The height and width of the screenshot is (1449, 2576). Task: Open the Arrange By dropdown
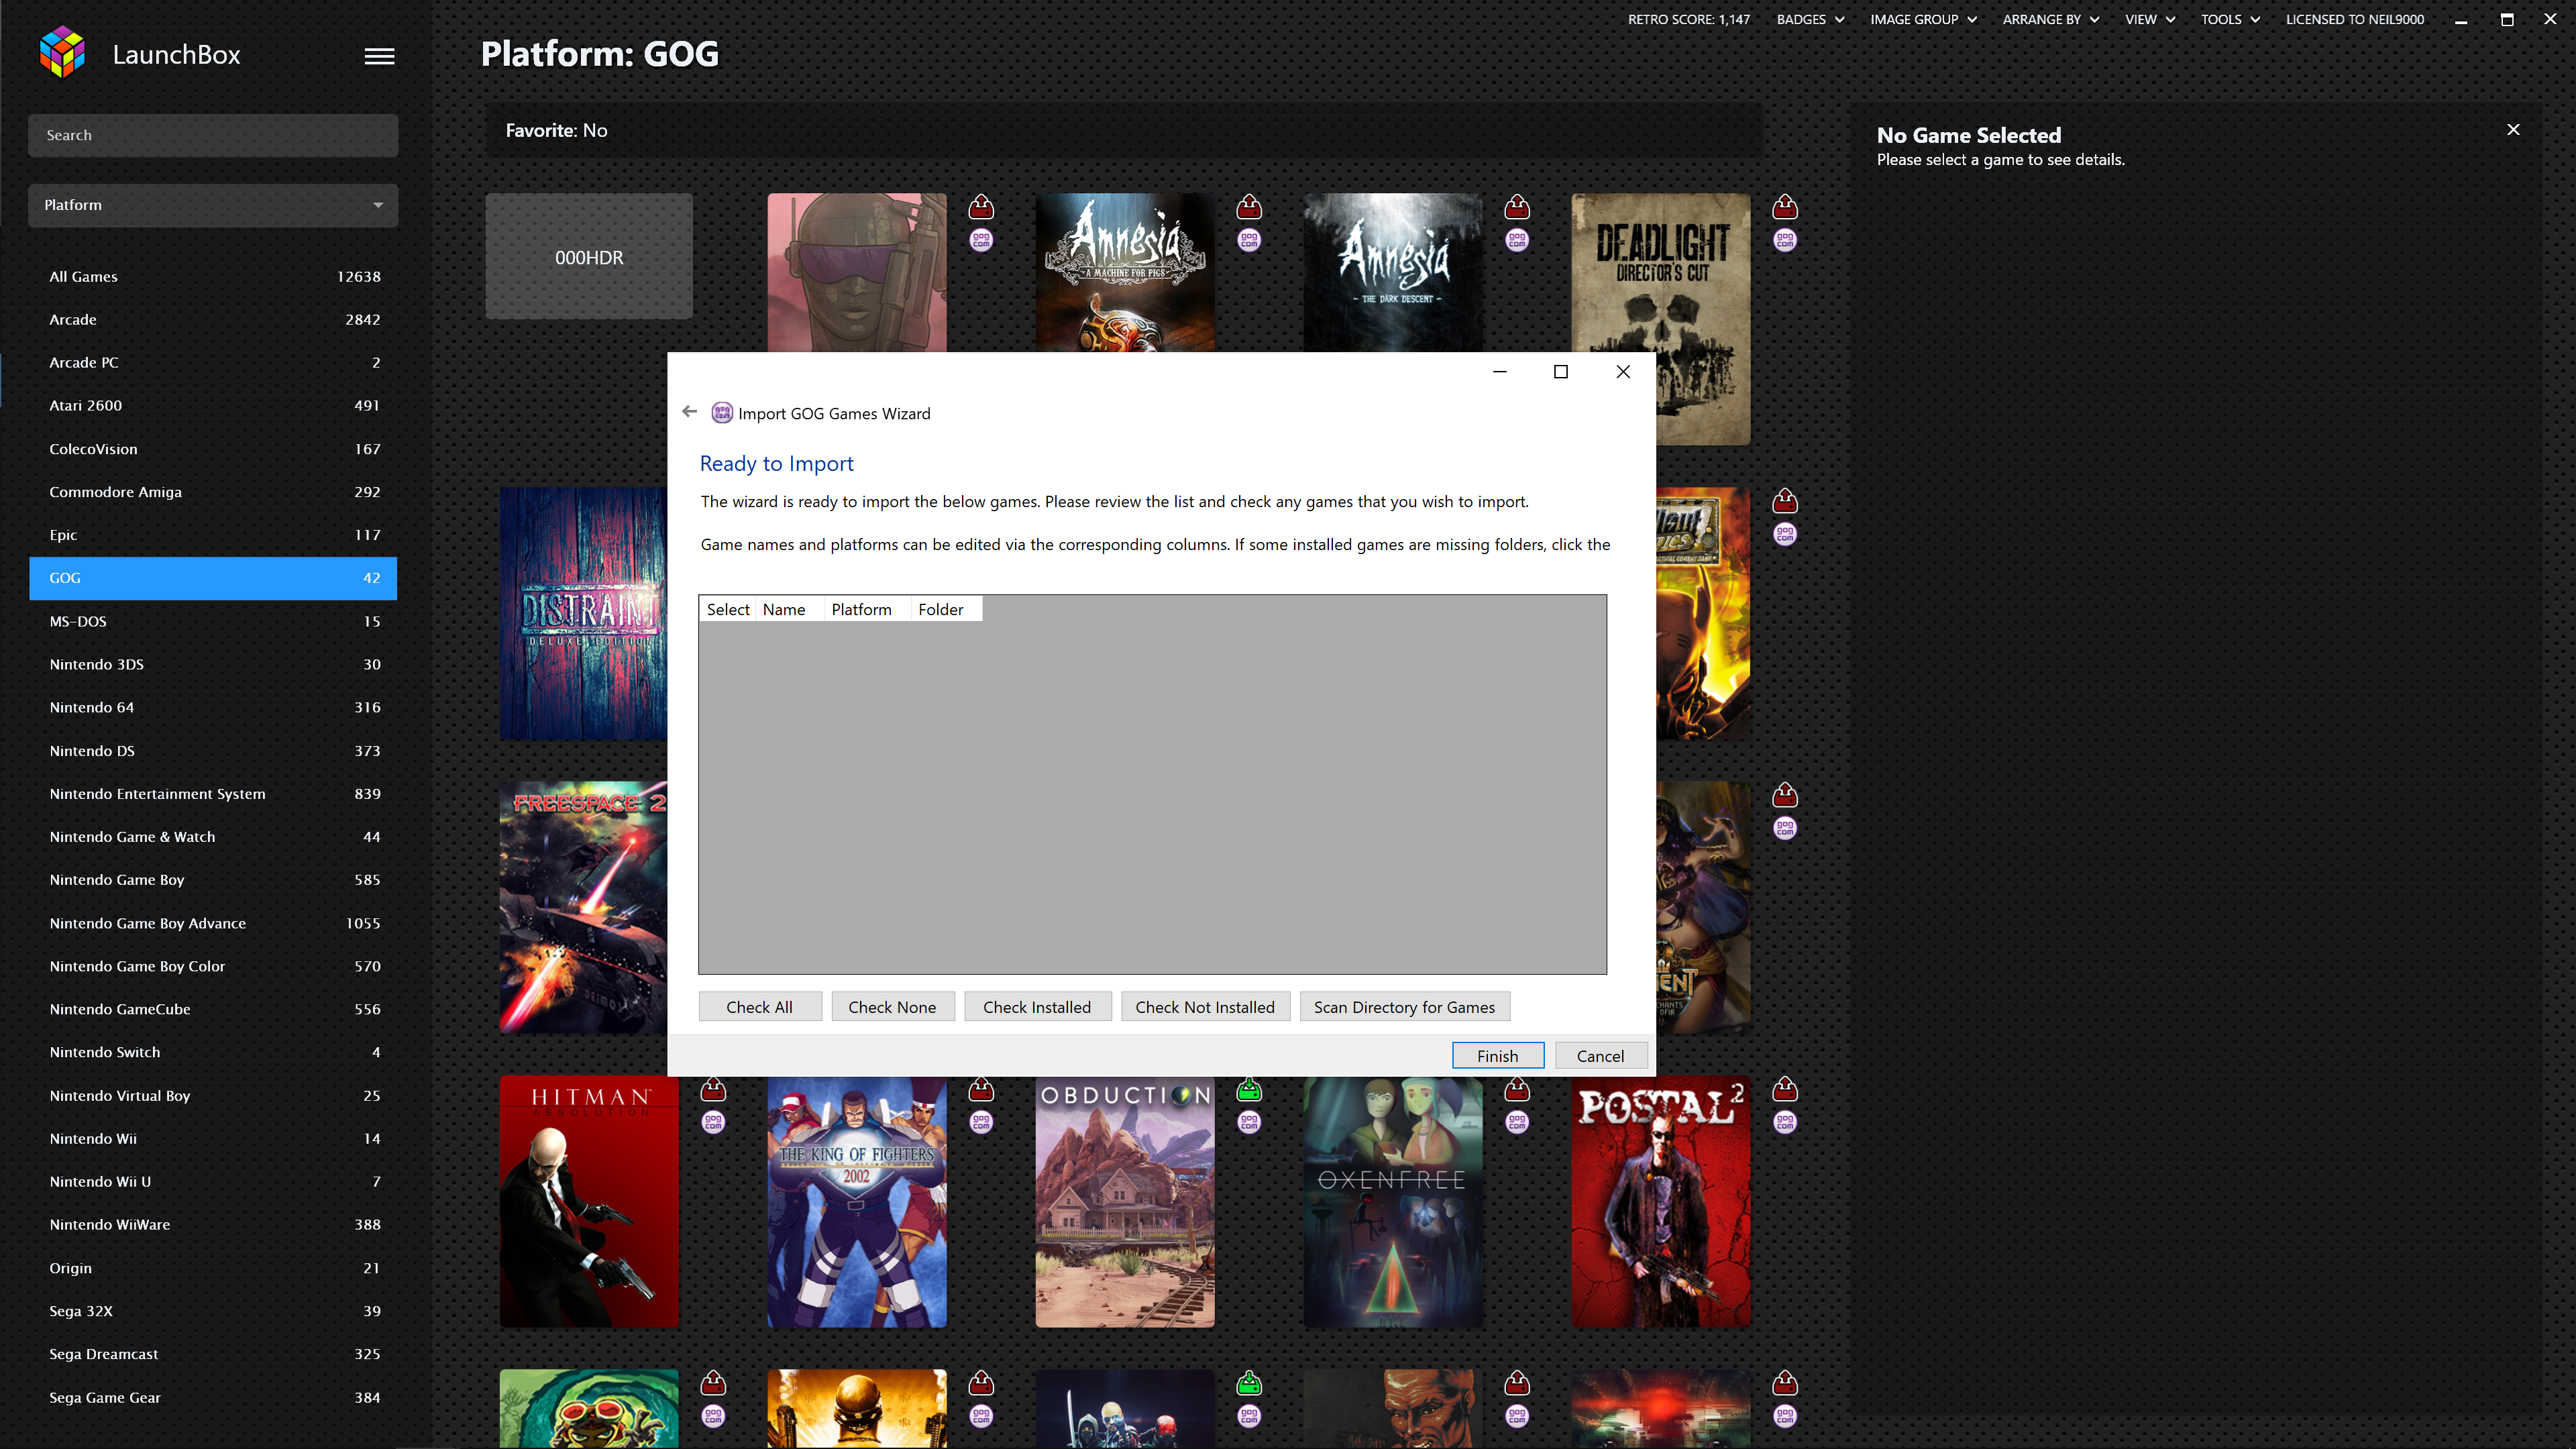click(2050, 19)
